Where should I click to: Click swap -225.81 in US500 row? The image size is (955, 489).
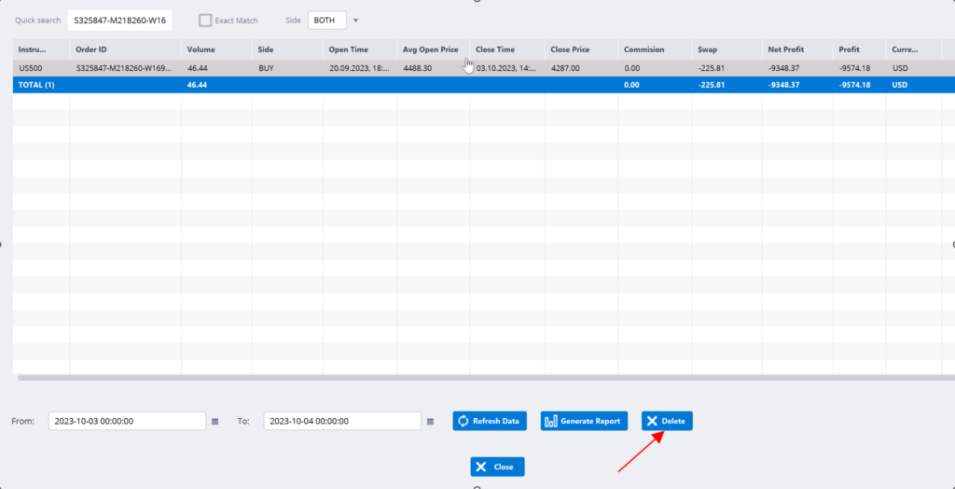(x=727, y=68)
